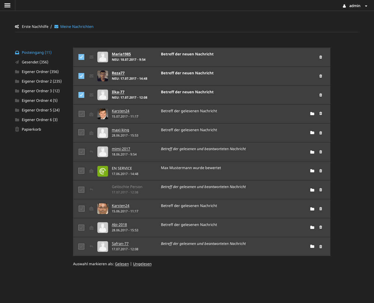Click the green EN SERVICE avatar icon

(103, 171)
